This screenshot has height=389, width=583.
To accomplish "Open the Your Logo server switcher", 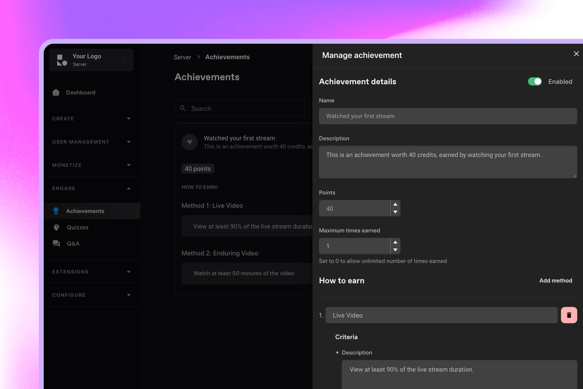I will 91,60.
